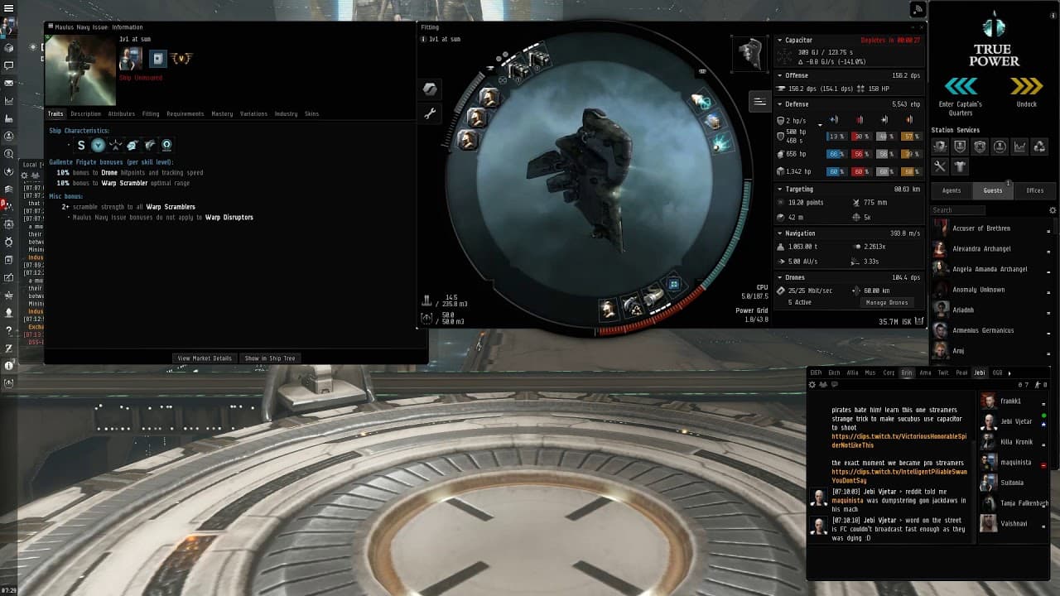Click the S ship size characteristic icon
Screen dimensions: 1060x596
[81, 145]
